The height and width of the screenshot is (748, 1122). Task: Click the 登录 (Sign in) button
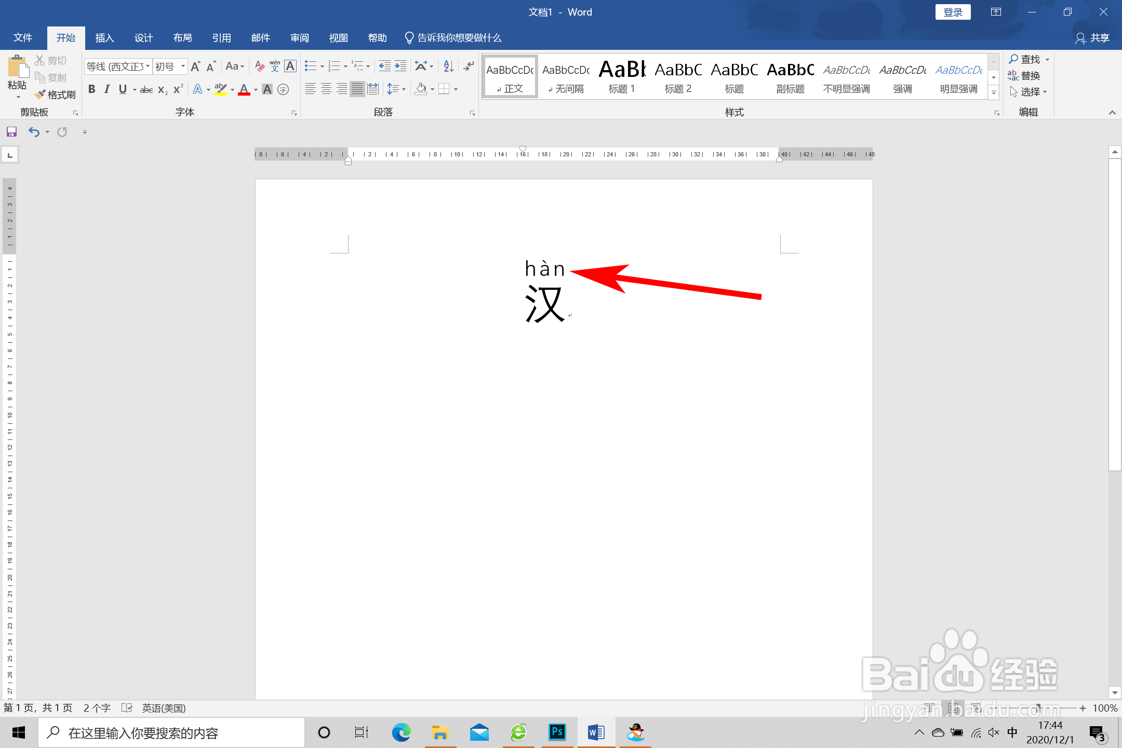pos(953,12)
